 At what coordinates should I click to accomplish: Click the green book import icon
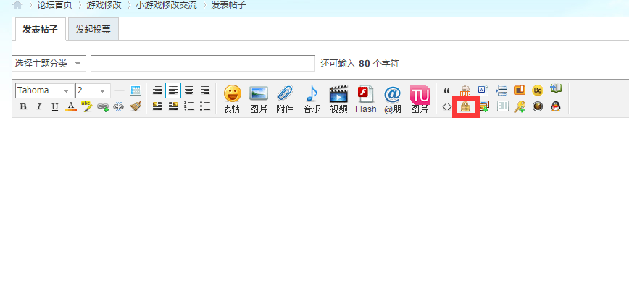[556, 89]
